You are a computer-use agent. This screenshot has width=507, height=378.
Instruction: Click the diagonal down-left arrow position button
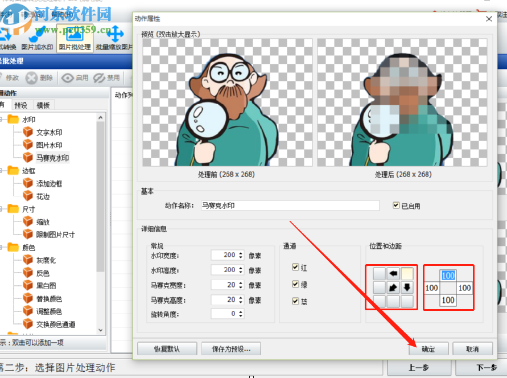pos(393,287)
